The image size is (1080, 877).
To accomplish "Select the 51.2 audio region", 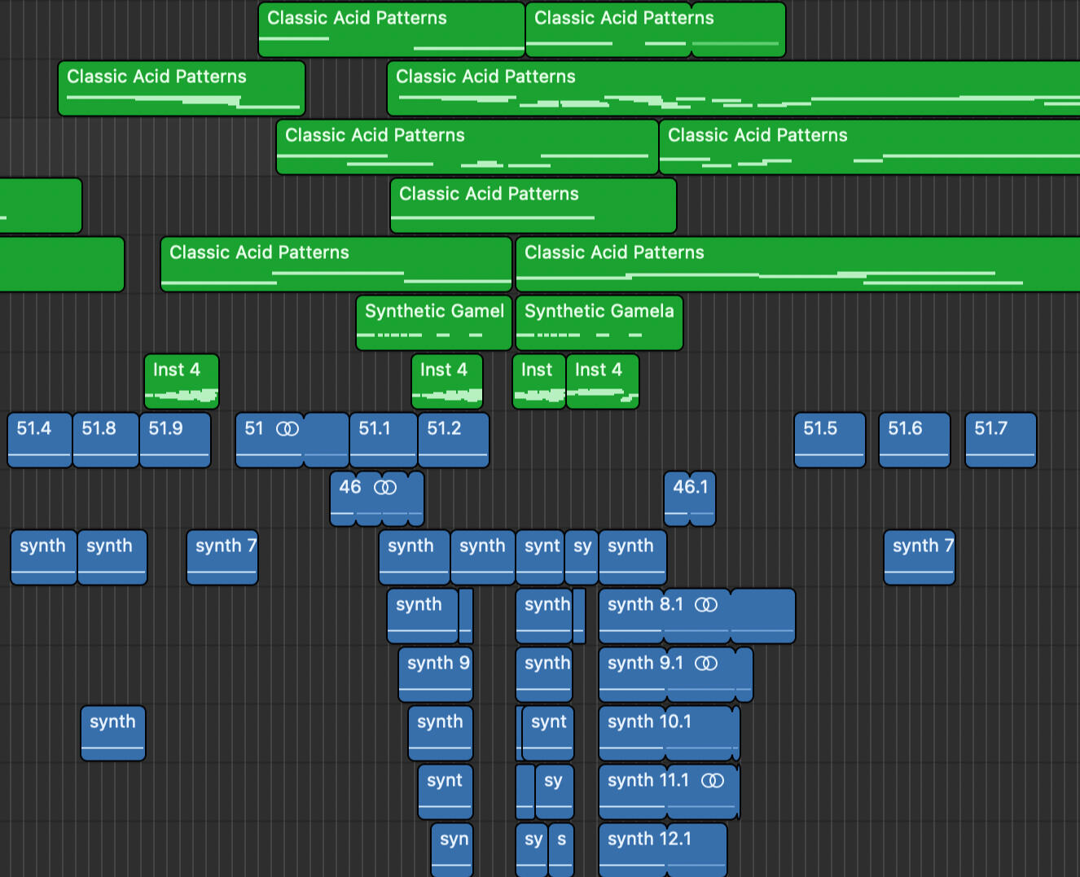I will coord(453,441).
